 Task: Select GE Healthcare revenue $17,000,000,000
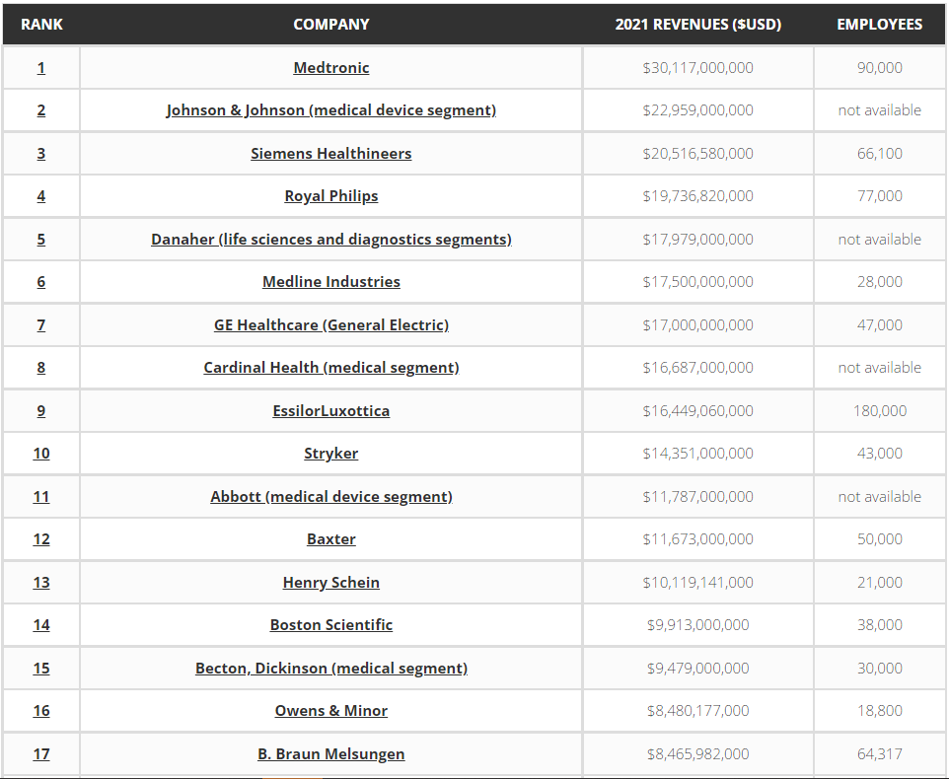click(697, 325)
